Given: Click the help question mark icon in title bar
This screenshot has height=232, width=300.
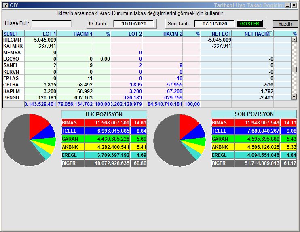Looking at the screenshot, I should [x=6, y=5].
